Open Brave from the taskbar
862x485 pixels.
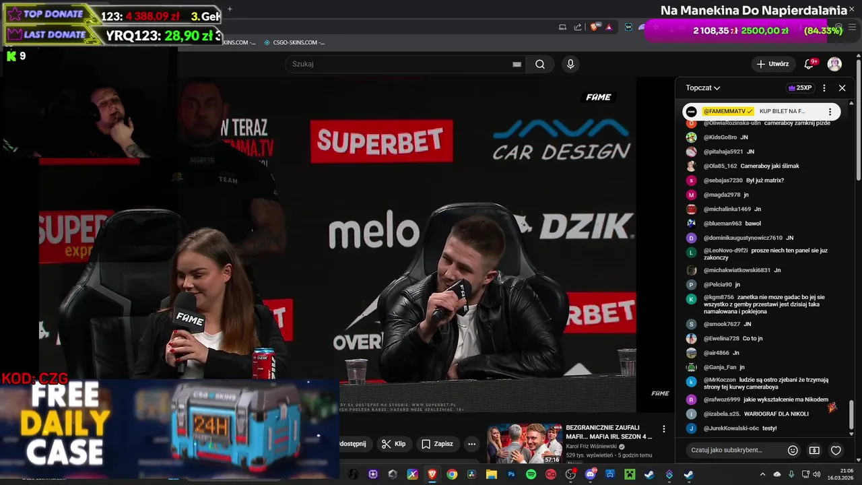tap(432, 474)
